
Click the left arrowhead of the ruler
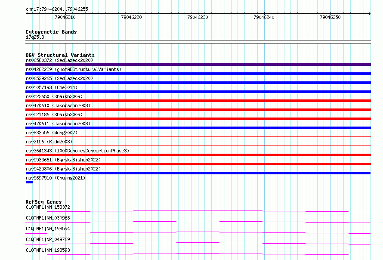[x=27, y=14]
